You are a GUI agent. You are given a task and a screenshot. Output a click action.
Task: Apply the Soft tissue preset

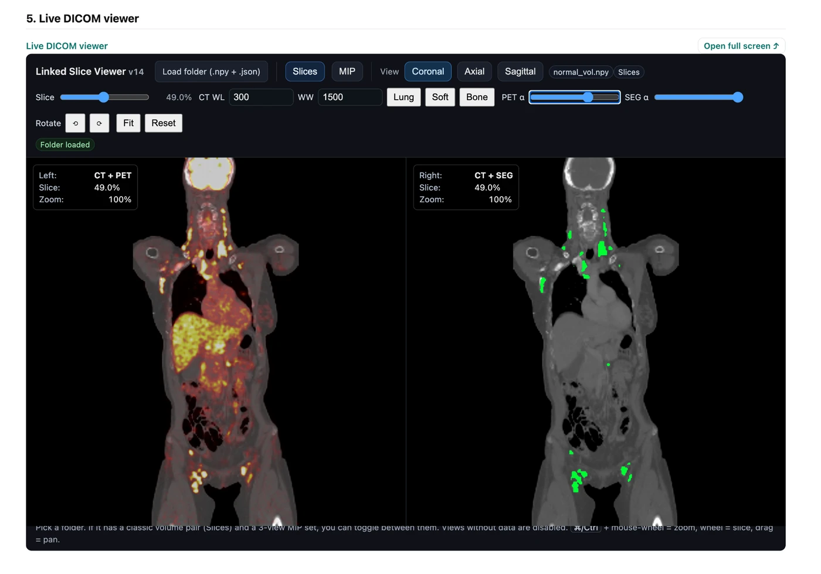(440, 97)
